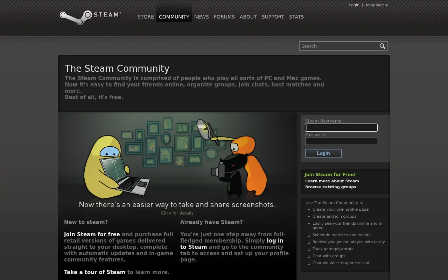Image resolution: width=448 pixels, height=280 pixels.
Task: Click 'Schedule matches and events' text
Action: (x=342, y=235)
